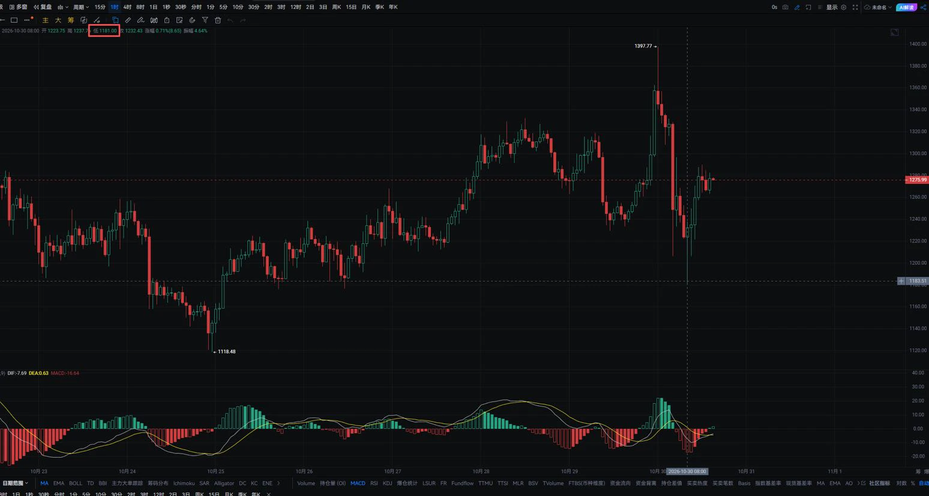The width and height of the screenshot is (929, 496).
Task: Expand more main indicators after ENE
Action: pos(278,483)
